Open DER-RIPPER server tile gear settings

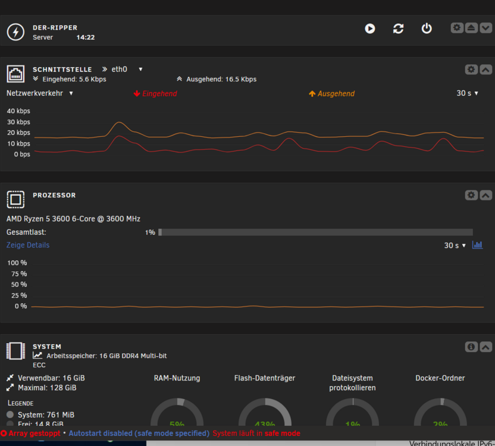[457, 28]
